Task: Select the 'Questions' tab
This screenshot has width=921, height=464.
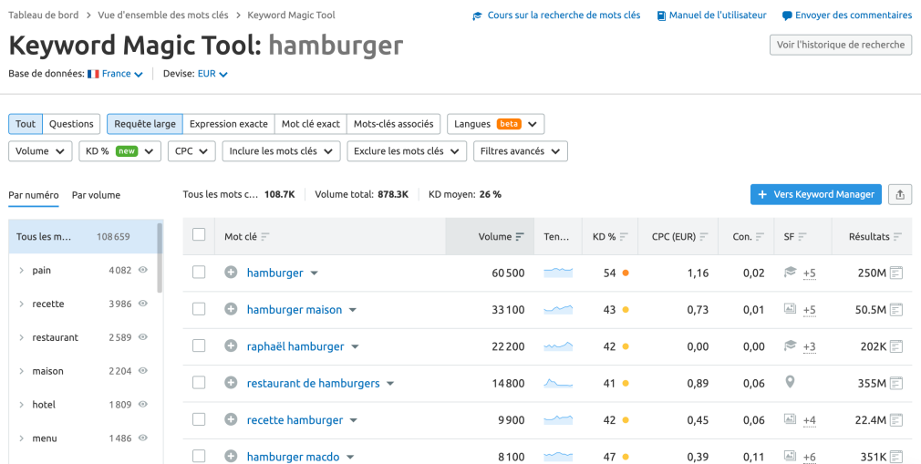Action: (x=71, y=124)
